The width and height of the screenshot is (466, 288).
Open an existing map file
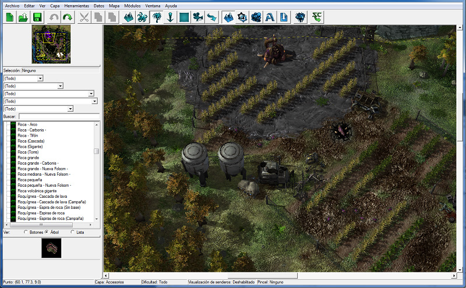pyautogui.click(x=23, y=17)
